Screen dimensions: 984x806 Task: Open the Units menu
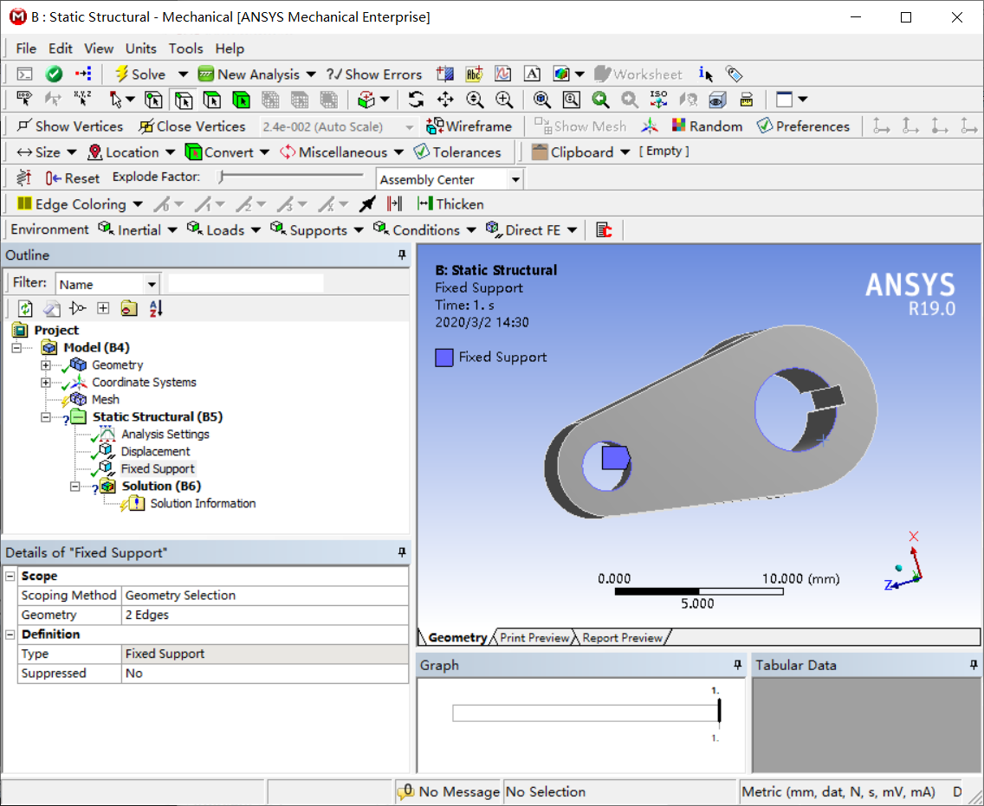[x=140, y=48]
